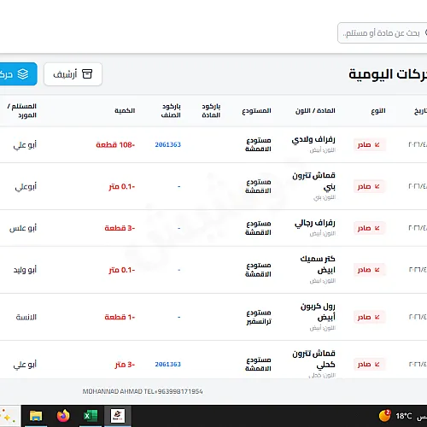Click the النوع column header
The height and width of the screenshot is (427, 427).
[378, 111]
